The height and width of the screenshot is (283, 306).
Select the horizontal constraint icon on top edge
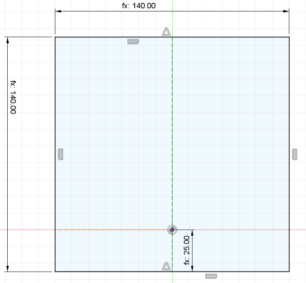(133, 42)
